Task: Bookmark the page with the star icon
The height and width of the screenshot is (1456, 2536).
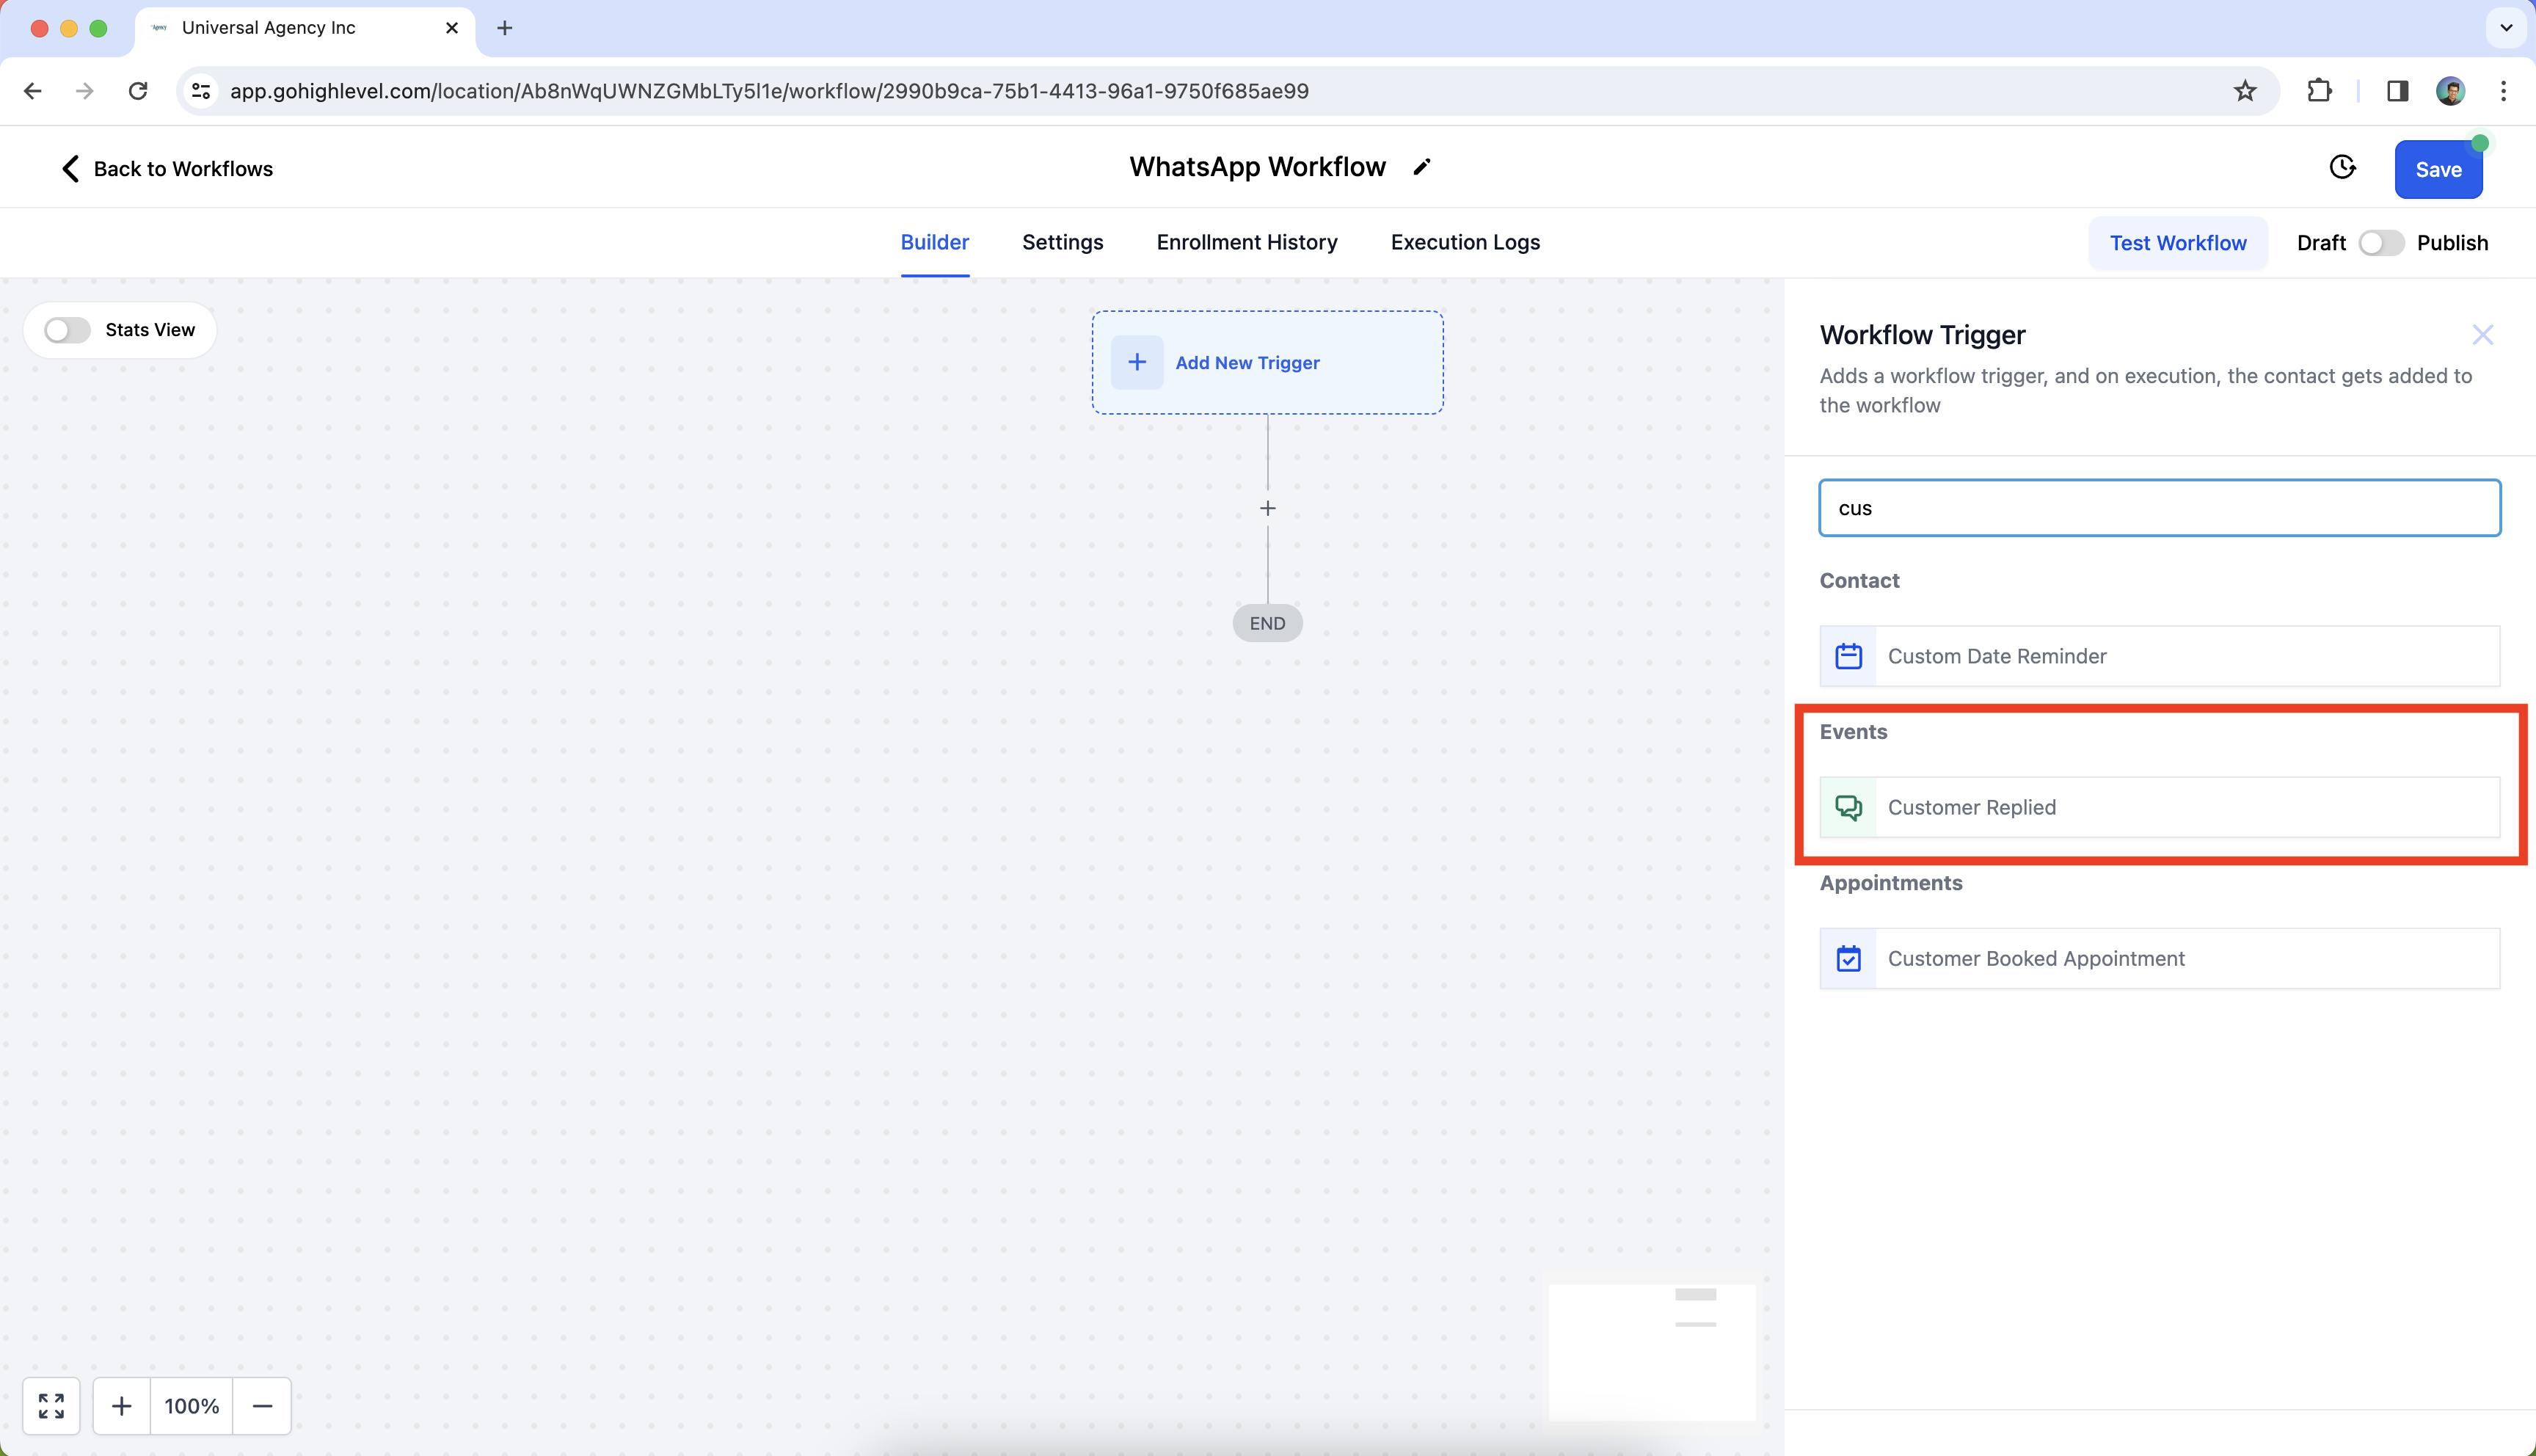Action: coord(2245,91)
